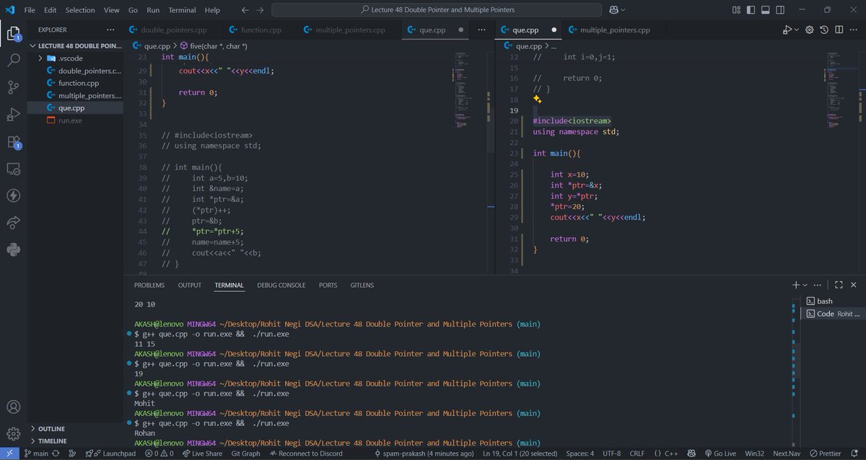Image resolution: width=866 pixels, height=460 pixels.
Task: Open the Manage gear icon
Action: 13,433
